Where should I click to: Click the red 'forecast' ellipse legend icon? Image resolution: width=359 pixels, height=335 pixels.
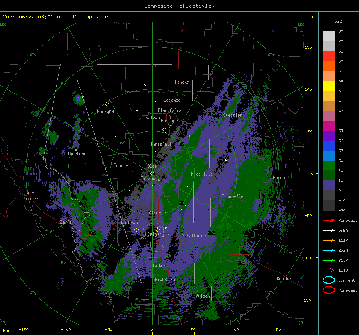(x=329, y=290)
